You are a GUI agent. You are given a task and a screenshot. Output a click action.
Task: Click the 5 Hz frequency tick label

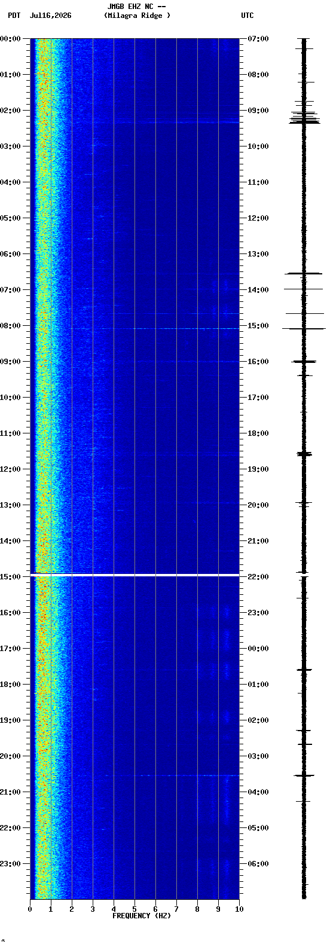[x=135, y=909]
